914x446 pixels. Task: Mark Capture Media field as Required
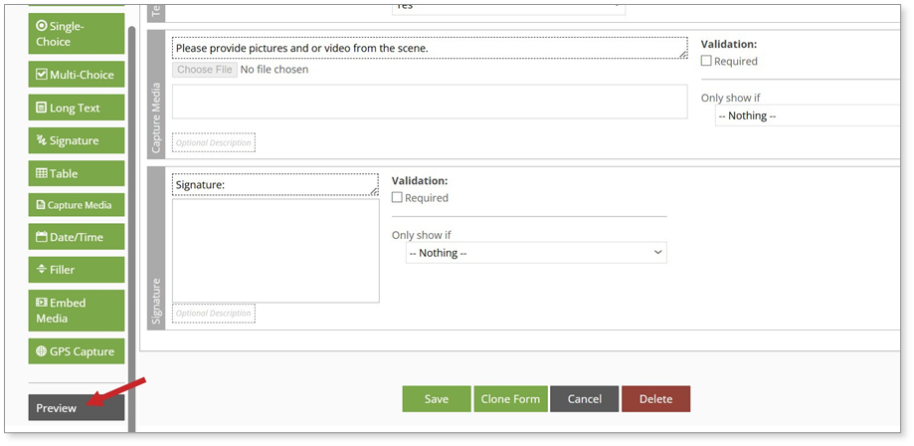(706, 61)
